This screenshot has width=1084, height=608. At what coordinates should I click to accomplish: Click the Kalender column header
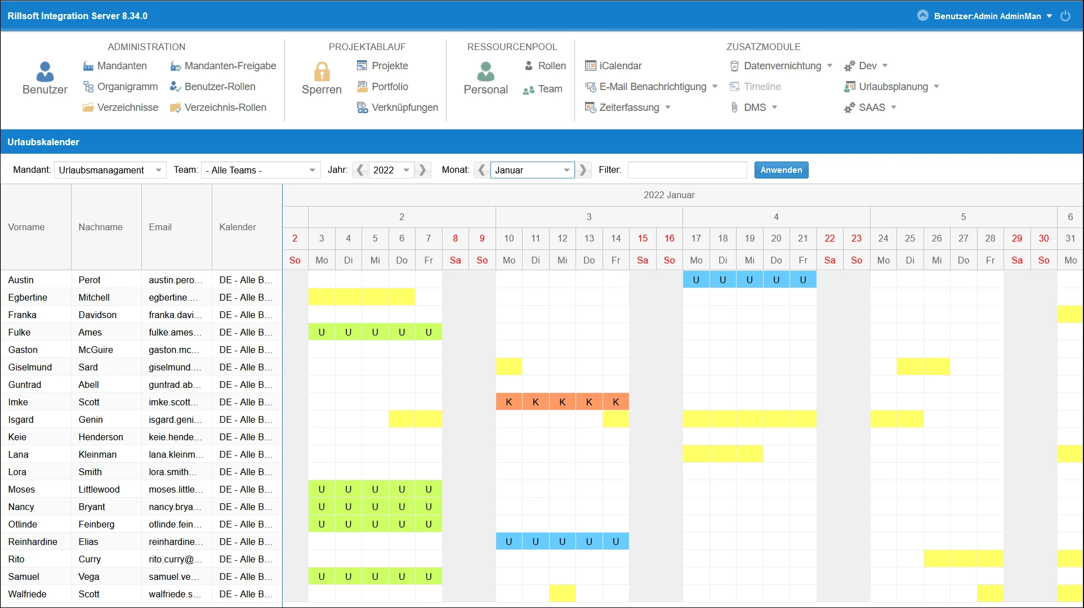point(247,227)
